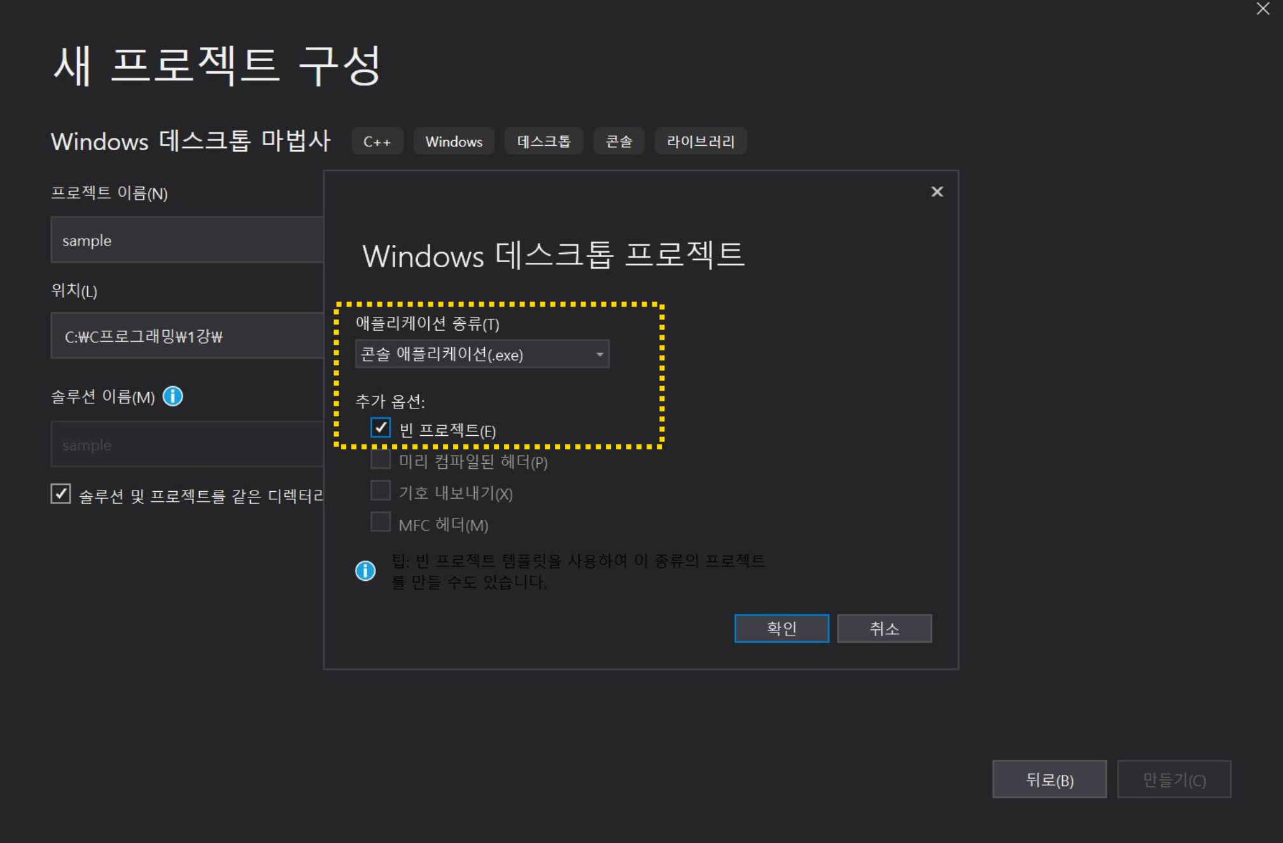This screenshot has width=1283, height=843.
Task: Toggle the MFC 헤더(M) checkbox
Action: click(381, 522)
